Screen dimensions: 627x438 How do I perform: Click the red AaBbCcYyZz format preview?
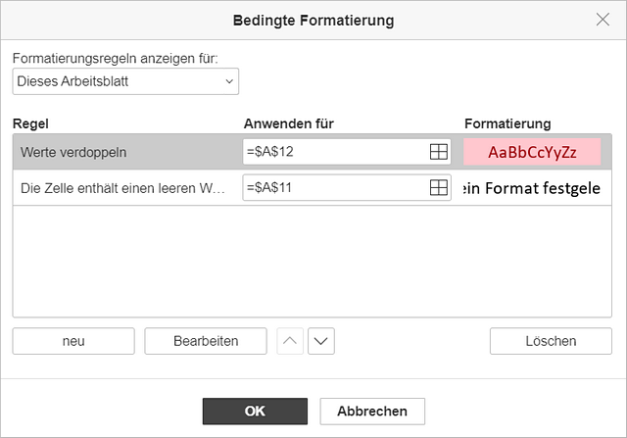[x=532, y=152]
